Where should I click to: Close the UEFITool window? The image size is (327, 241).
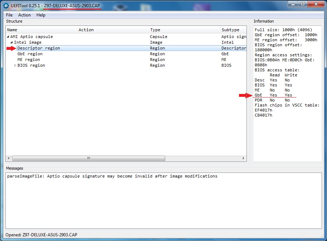pyautogui.click(x=316, y=4)
